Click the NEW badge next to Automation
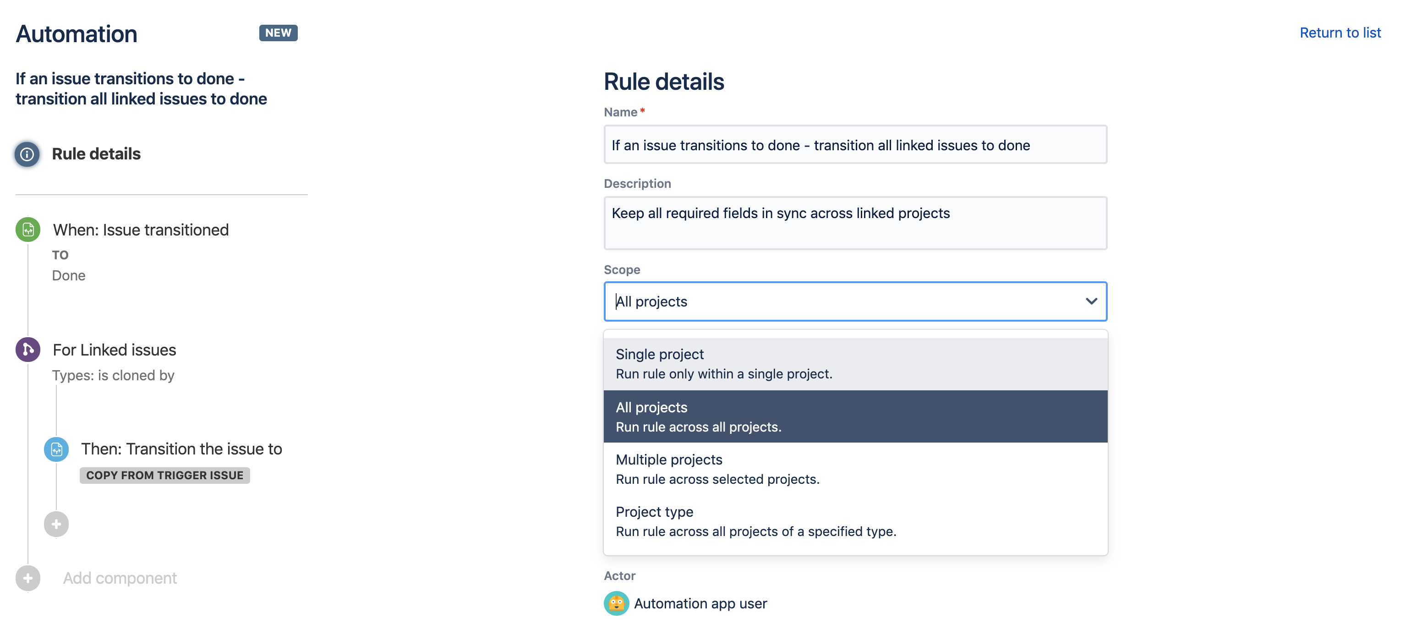Viewport: 1422px width, 624px height. [x=278, y=33]
